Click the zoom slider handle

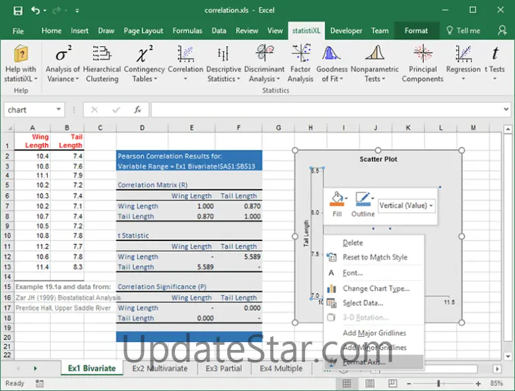(438, 384)
